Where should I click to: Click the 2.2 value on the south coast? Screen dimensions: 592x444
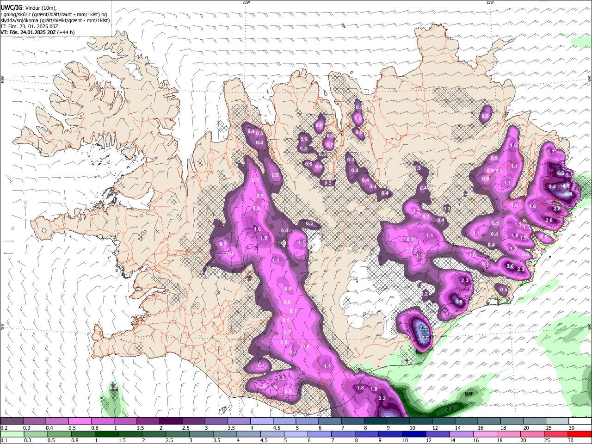coord(382,399)
